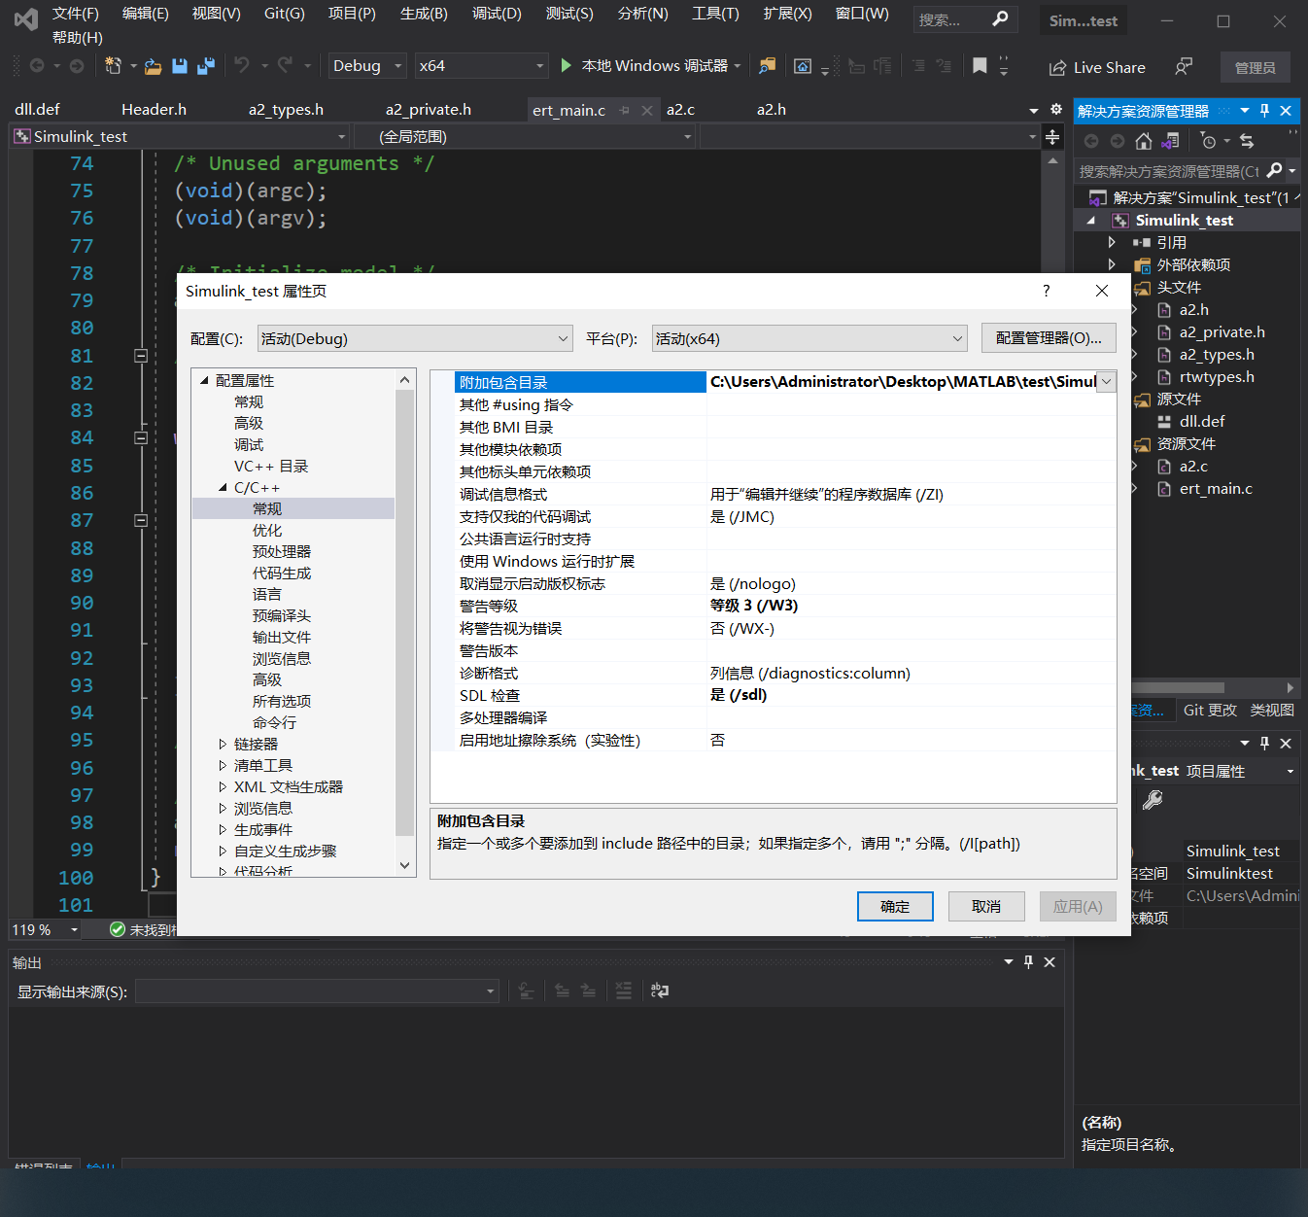
Task: Toggle the pin on the 输出 window
Action: pos(1028,961)
